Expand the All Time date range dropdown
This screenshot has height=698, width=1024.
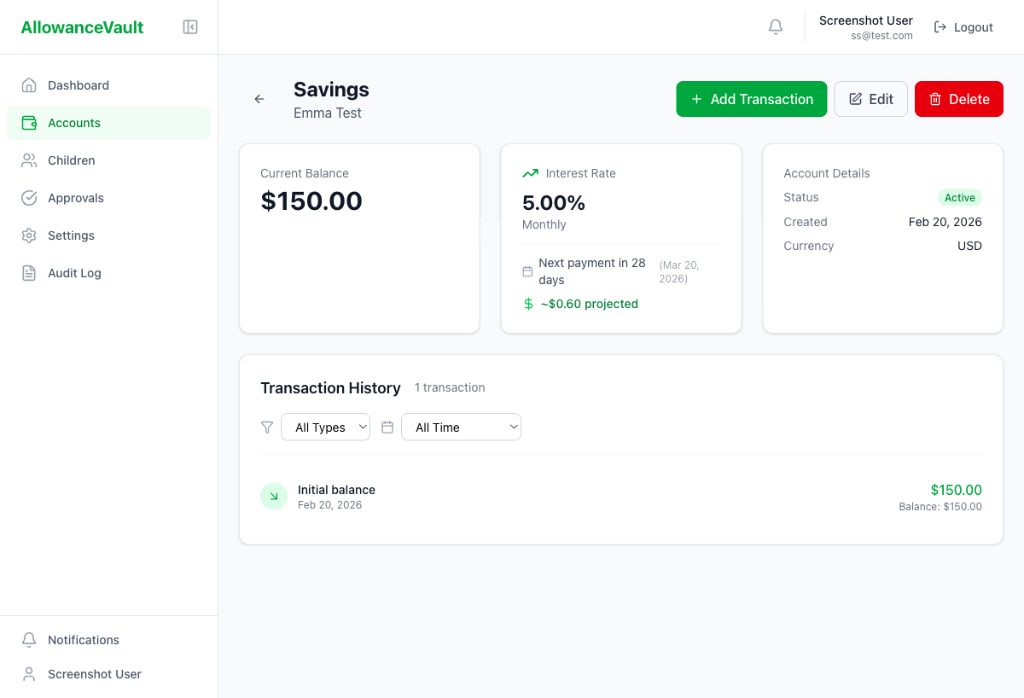coord(461,427)
